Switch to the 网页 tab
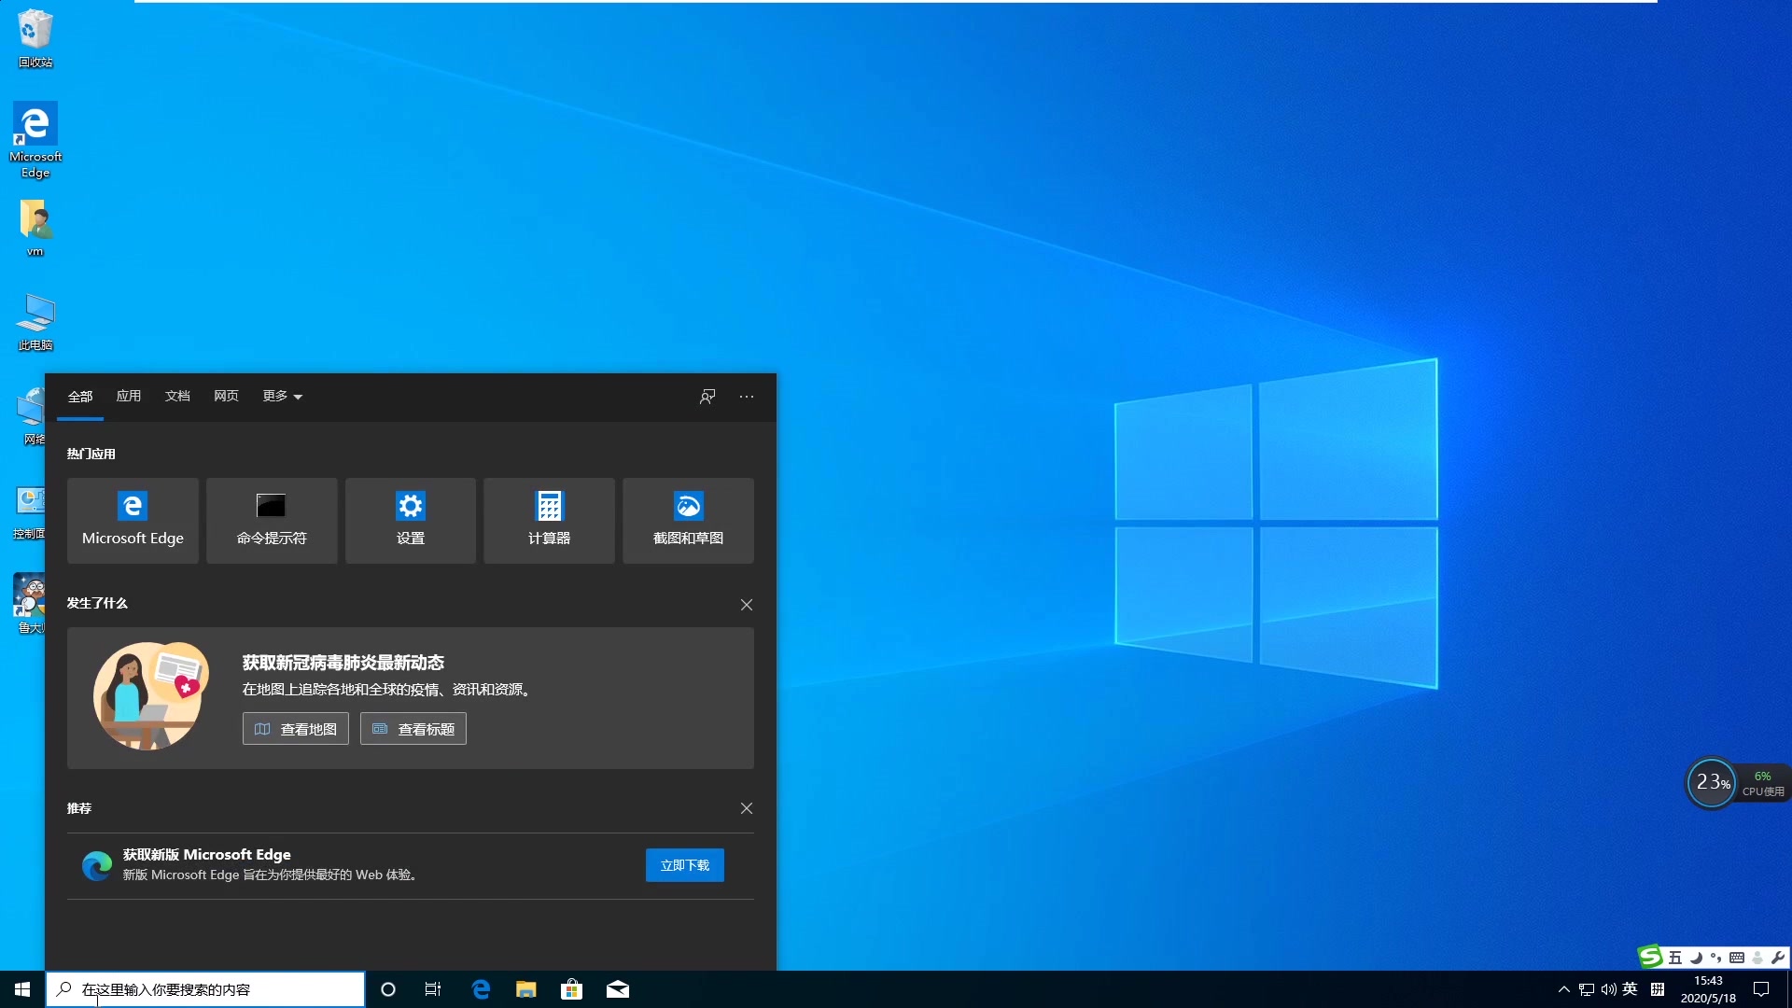1792x1008 pixels. pos(226,396)
